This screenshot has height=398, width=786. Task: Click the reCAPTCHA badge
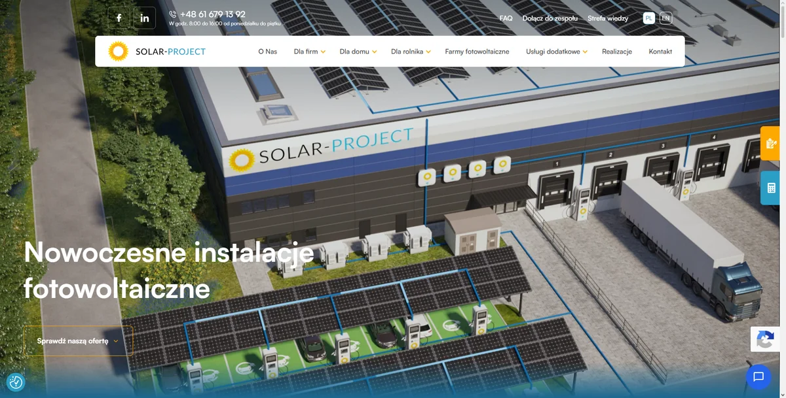click(765, 339)
